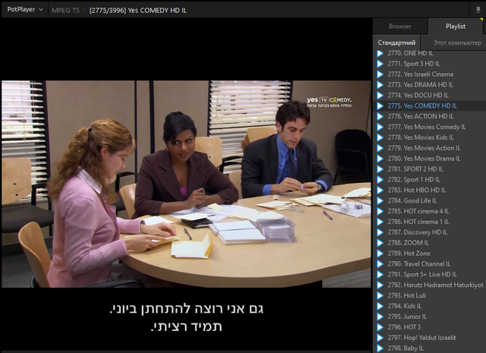Screen dimensions: 486x353
Task: Open the PotPlayer main menu dropdown
Action: [x=25, y=10]
